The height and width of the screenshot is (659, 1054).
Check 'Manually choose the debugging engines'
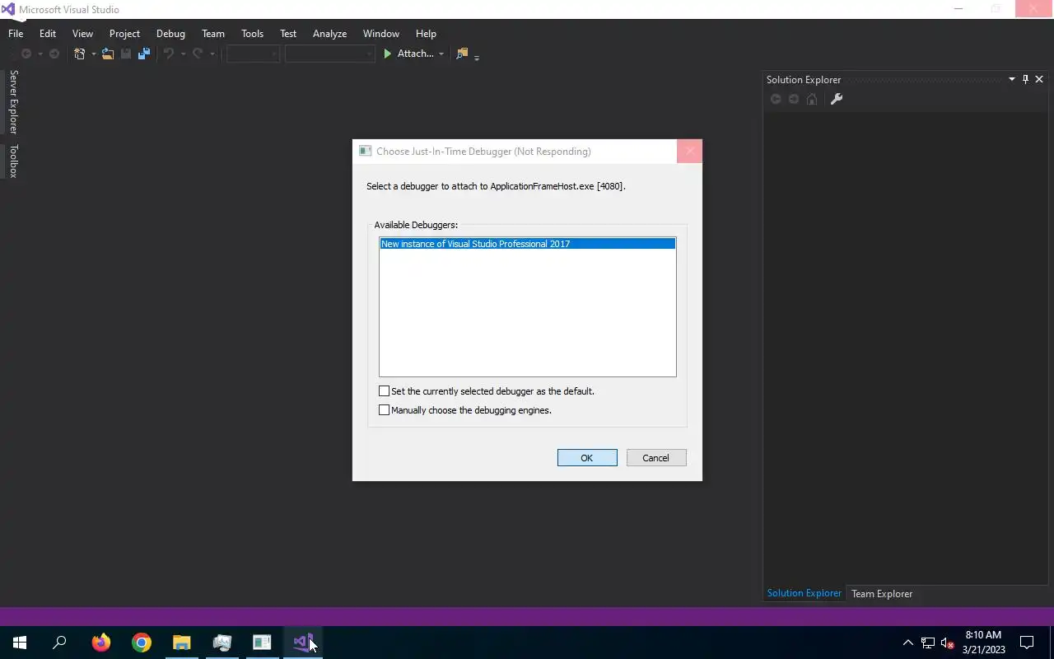384,410
